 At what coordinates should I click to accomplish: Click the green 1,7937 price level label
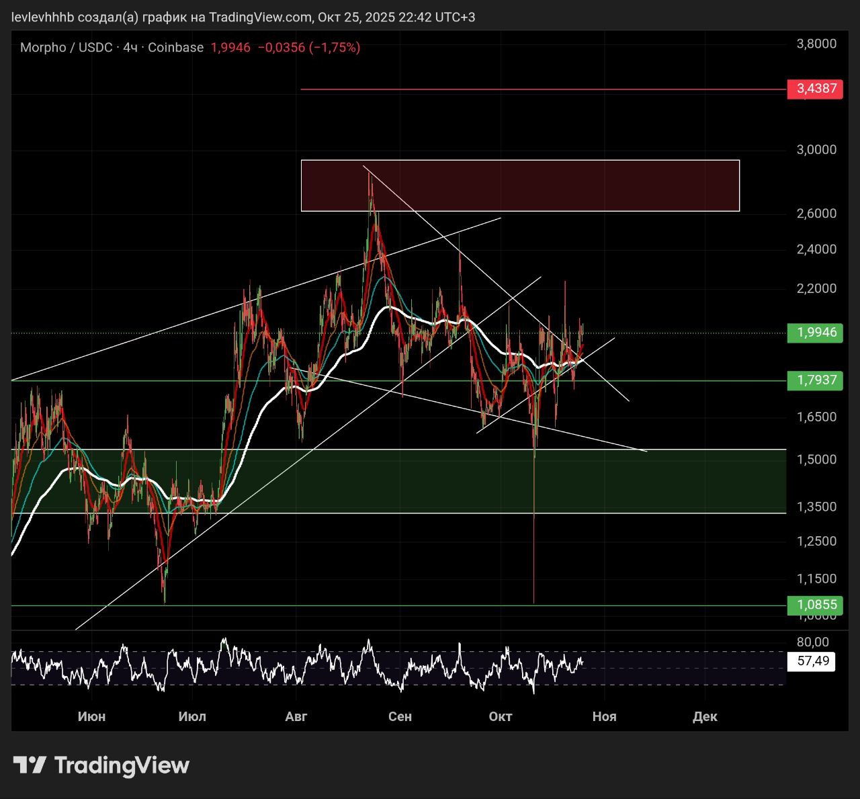(x=814, y=380)
